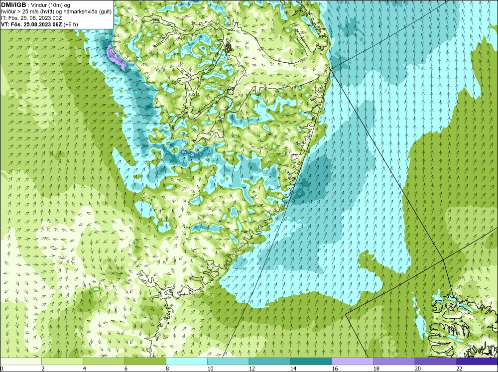Click the "14" label on the color scale
This screenshot has height=372, width=498.
[293, 369]
